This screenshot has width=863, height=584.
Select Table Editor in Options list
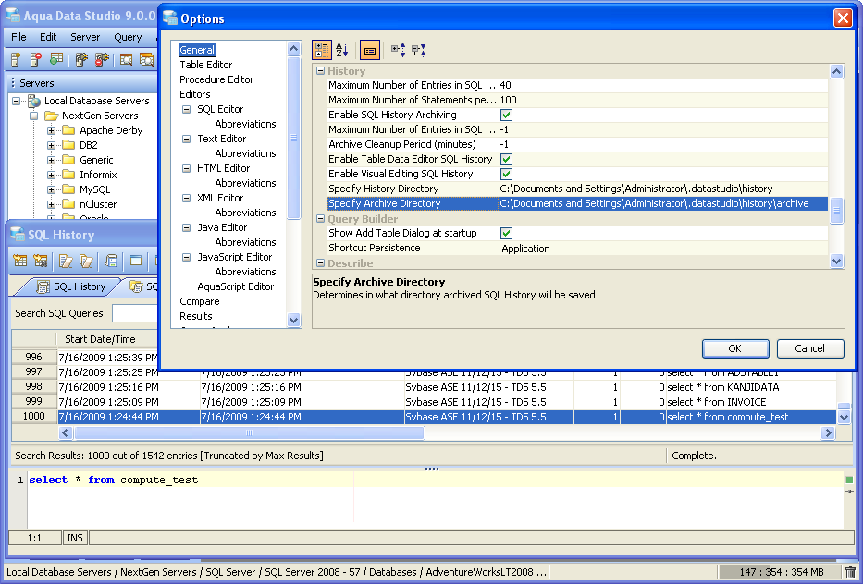(206, 65)
